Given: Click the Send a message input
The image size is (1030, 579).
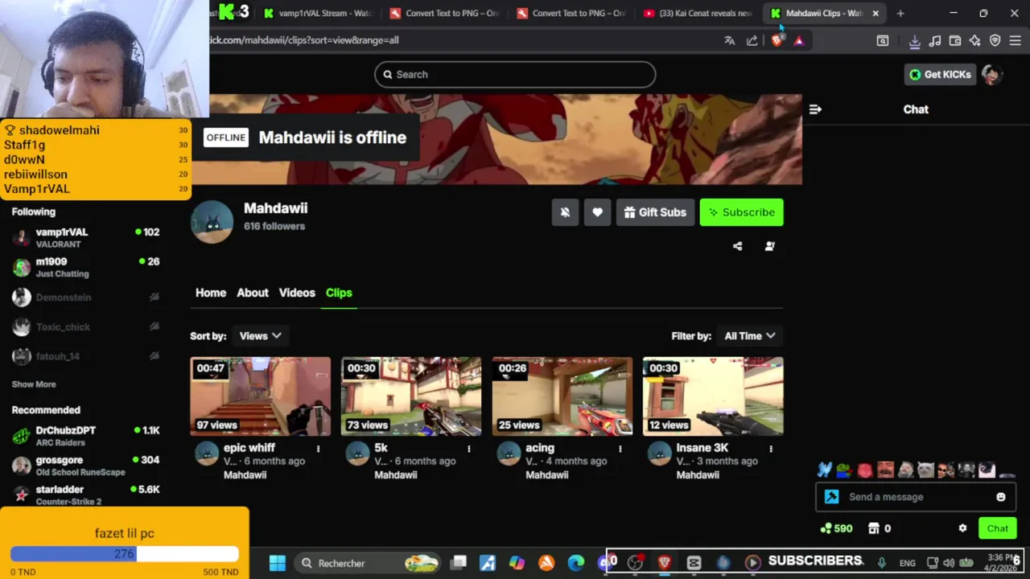Looking at the screenshot, I should coord(915,497).
